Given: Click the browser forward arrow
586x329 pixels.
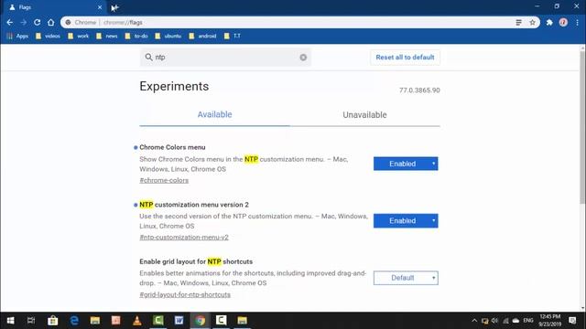Looking at the screenshot, I should pyautogui.click(x=24, y=22).
